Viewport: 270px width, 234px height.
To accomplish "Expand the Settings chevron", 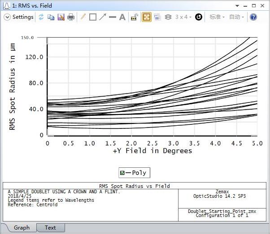I will point(7,17).
